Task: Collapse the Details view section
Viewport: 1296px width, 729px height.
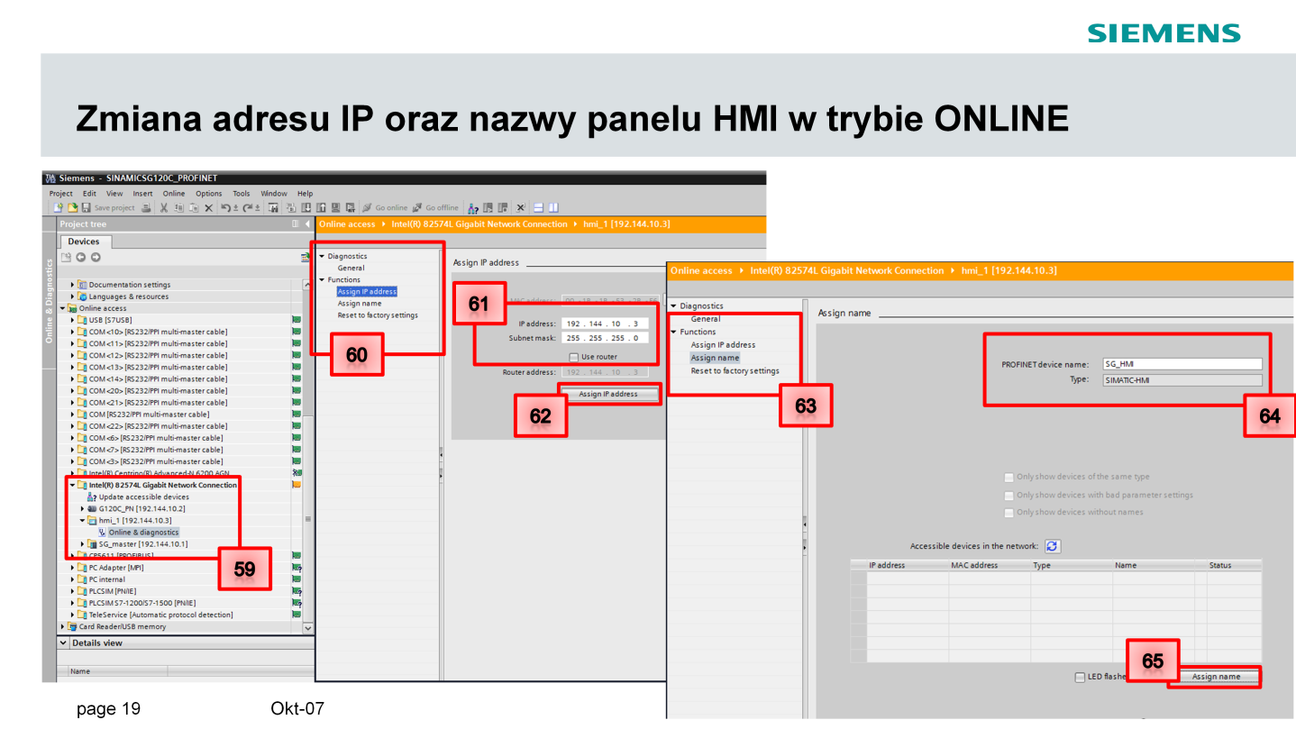Action: (x=63, y=642)
